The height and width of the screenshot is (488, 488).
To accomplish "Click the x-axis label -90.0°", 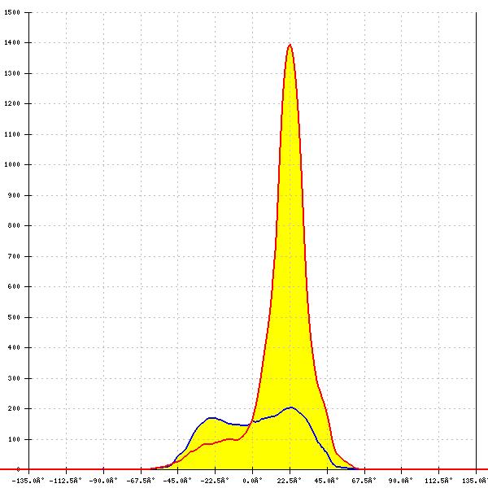I will pyautogui.click(x=103, y=481).
